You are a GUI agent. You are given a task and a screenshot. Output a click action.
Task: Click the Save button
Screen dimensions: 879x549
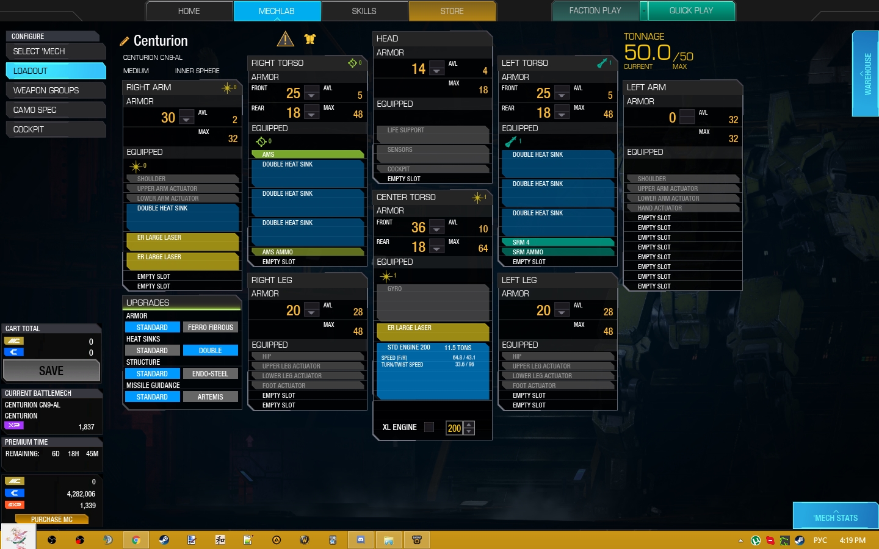[51, 371]
